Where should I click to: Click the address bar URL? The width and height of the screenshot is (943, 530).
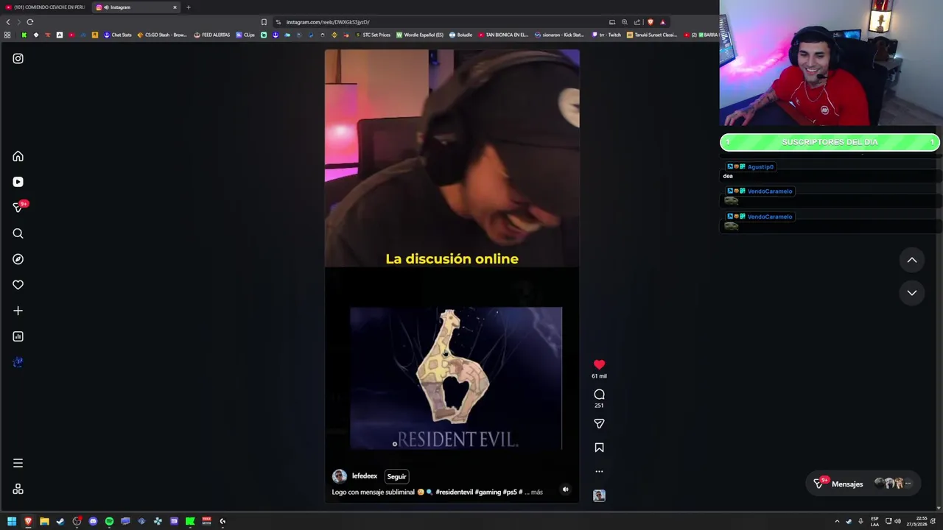[x=328, y=22]
